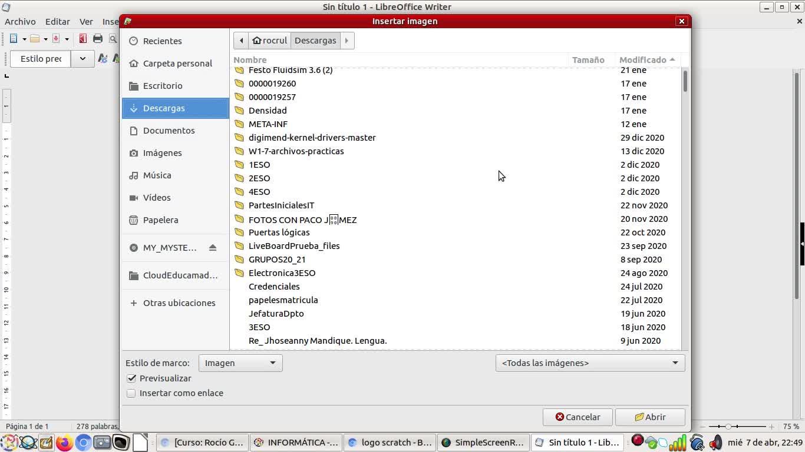Click the zoom in plus icon in Writer

pyautogui.click(x=771, y=427)
